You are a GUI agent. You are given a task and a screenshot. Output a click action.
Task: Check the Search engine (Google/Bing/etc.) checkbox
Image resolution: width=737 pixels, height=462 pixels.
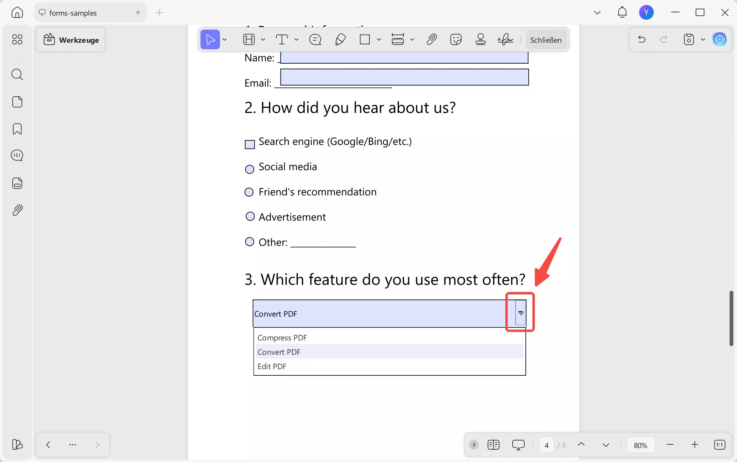point(250,145)
